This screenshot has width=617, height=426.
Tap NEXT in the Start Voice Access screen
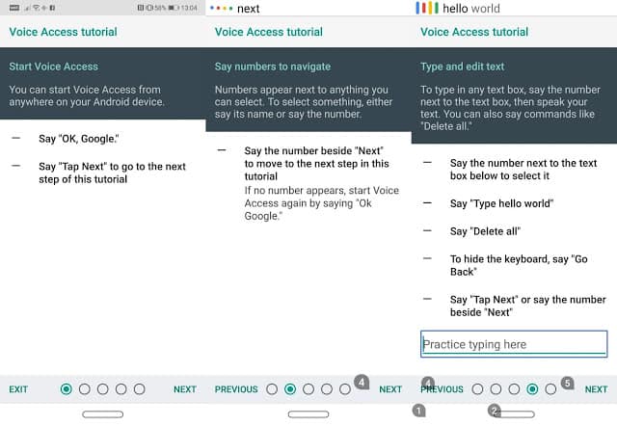click(185, 389)
